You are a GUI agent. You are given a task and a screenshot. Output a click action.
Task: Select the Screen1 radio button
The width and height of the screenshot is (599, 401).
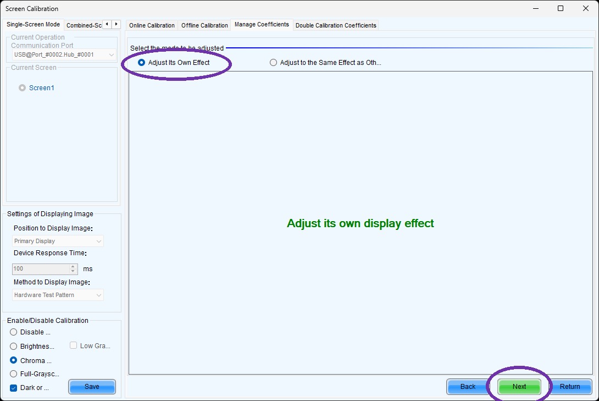coord(22,88)
